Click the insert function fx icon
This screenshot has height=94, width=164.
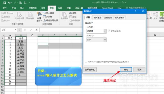[x=37, y=30]
